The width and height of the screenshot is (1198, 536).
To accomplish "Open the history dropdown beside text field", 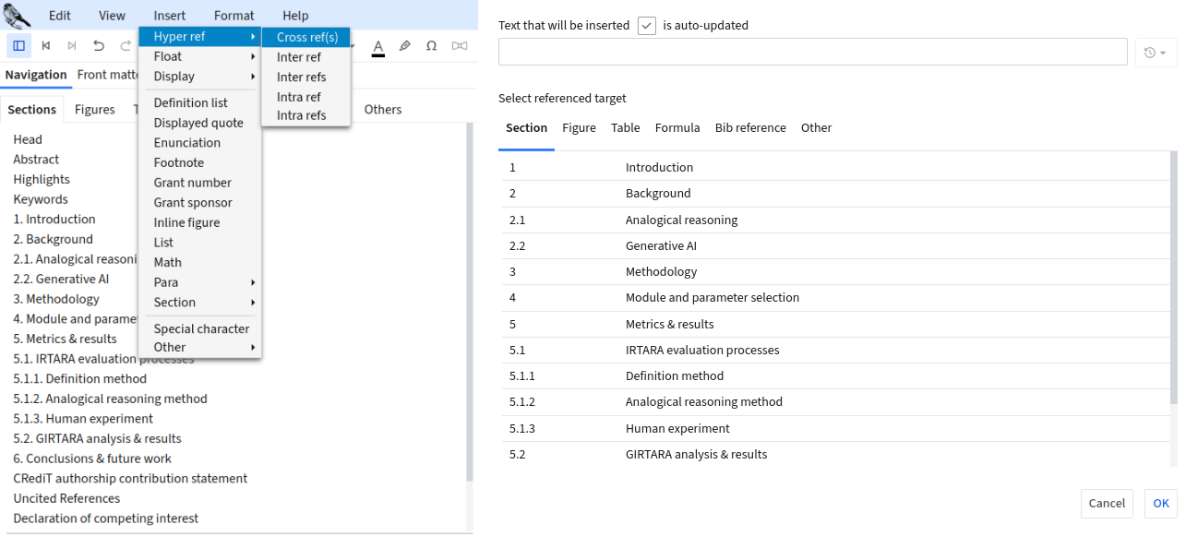I will point(1155,53).
